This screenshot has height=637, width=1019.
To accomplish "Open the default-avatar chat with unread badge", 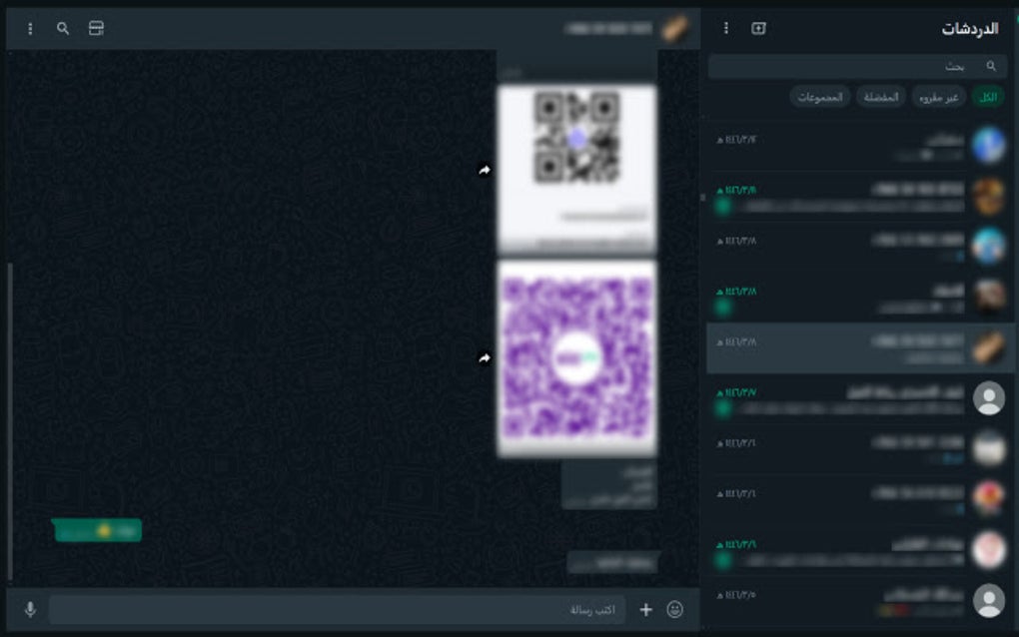I will click(x=860, y=398).
